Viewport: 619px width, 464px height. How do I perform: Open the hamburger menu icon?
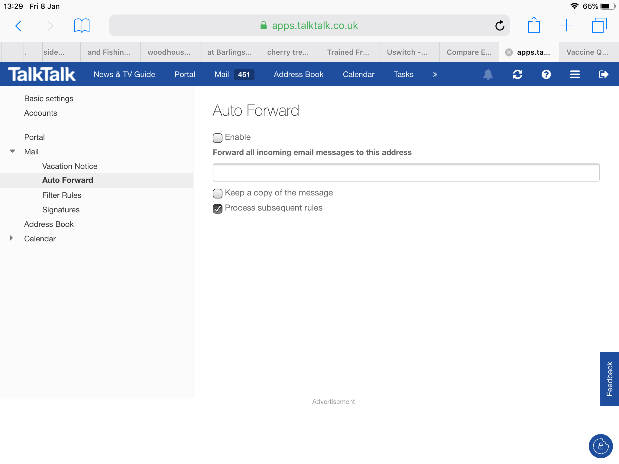coord(575,74)
